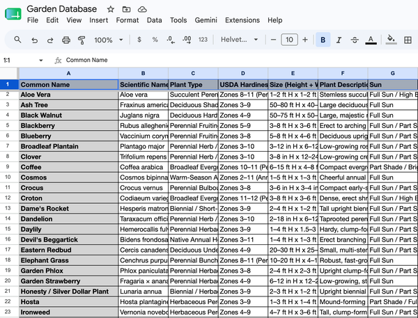The height and width of the screenshot is (318, 418).
Task: Select the Lunaria annua cell
Action: [143, 292]
